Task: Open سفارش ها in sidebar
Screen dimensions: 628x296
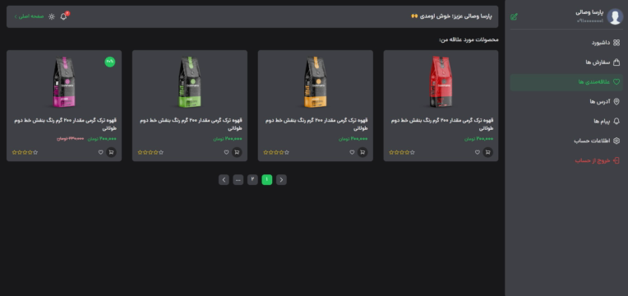Action: pos(566,62)
